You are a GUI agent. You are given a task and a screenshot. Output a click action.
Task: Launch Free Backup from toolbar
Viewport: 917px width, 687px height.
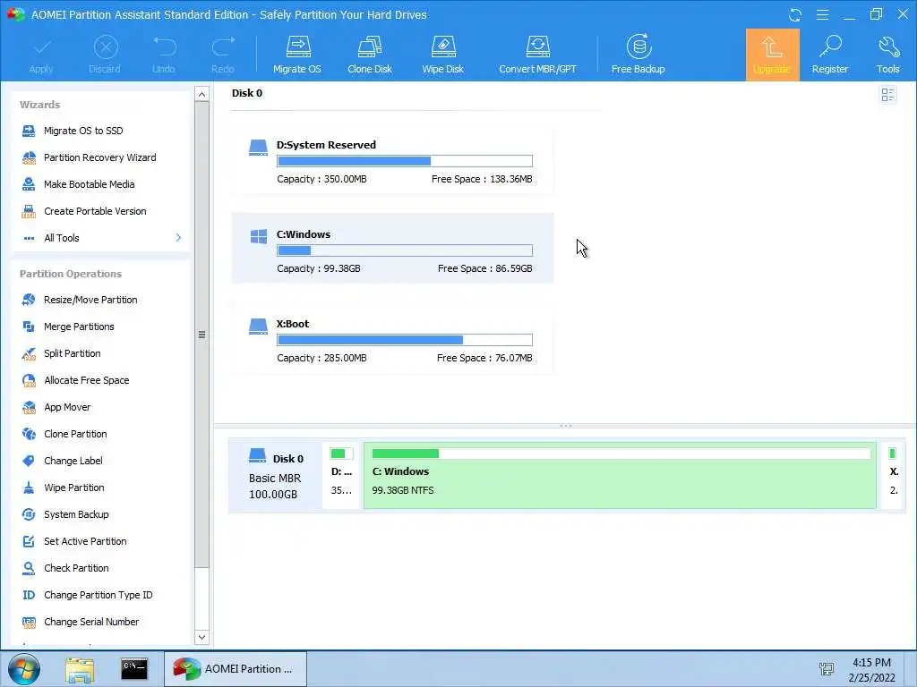coord(638,55)
